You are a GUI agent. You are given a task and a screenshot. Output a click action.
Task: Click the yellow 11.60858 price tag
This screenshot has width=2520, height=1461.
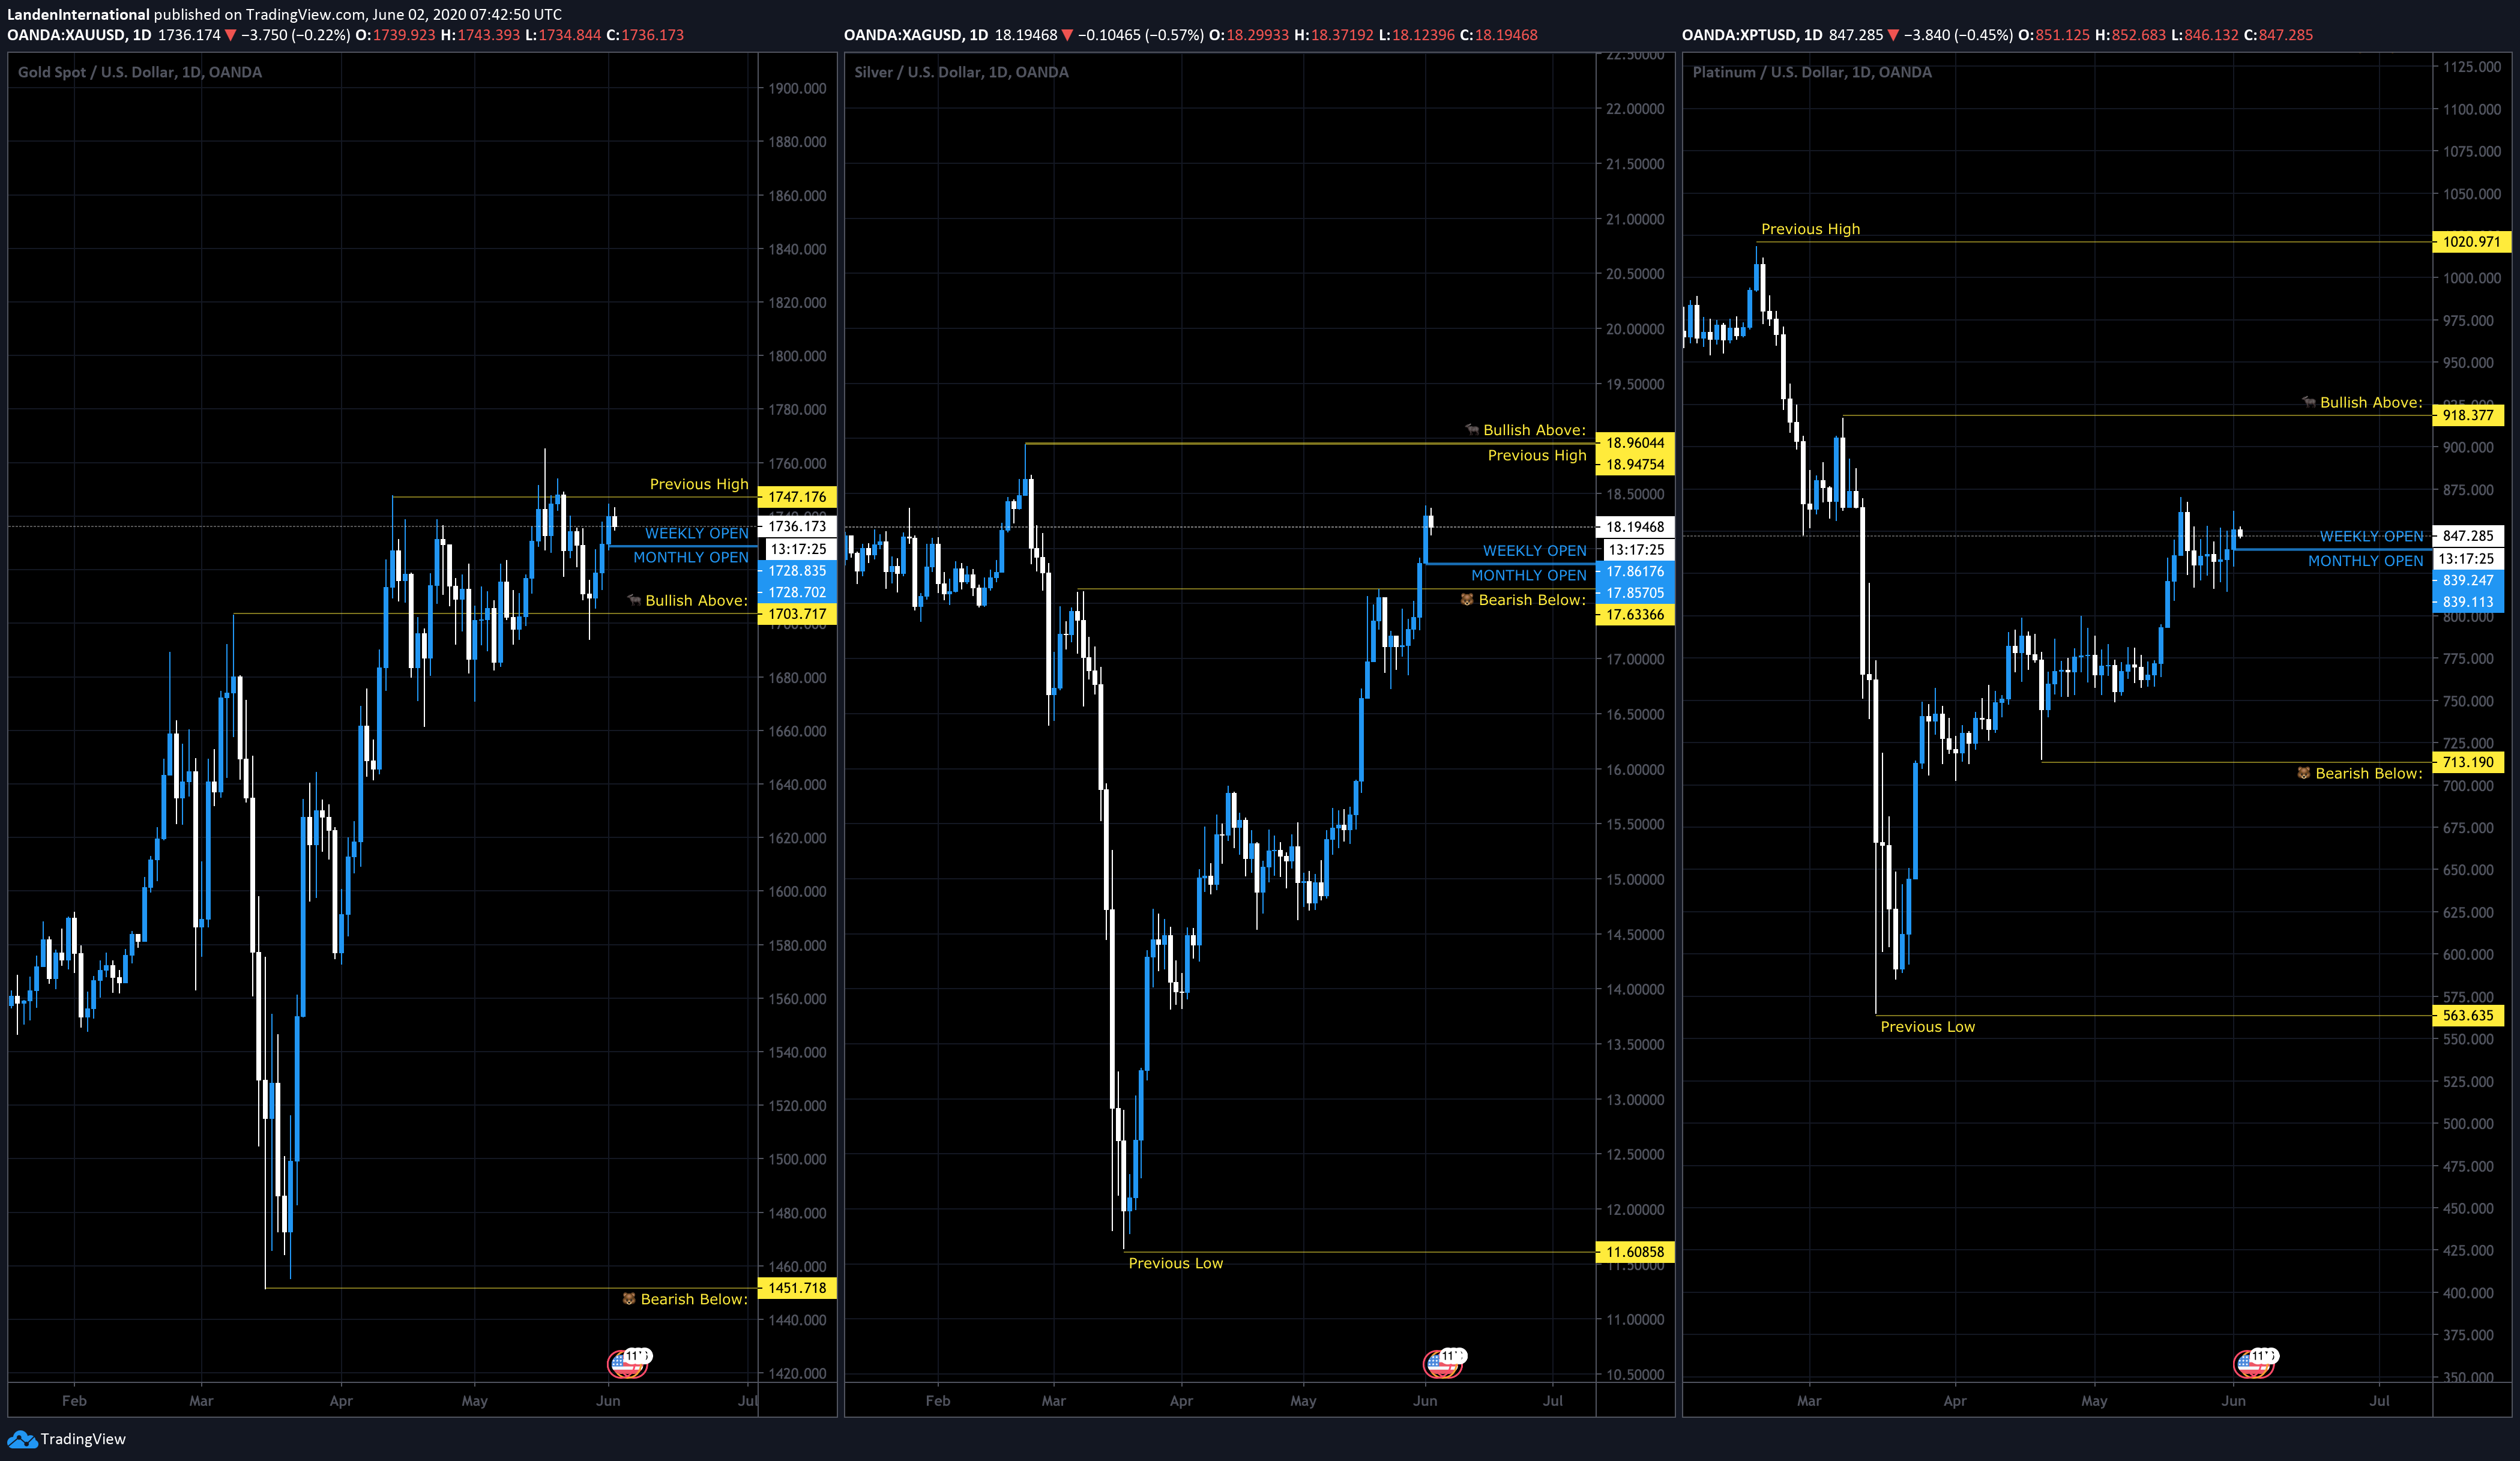(x=1635, y=1252)
